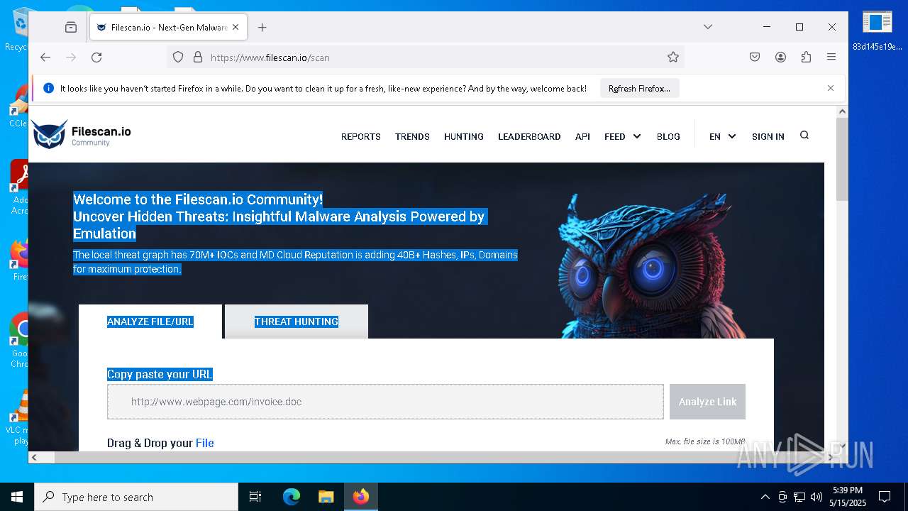Screen dimensions: 908x511
Task: Open the API navigation link
Action: click(582, 136)
